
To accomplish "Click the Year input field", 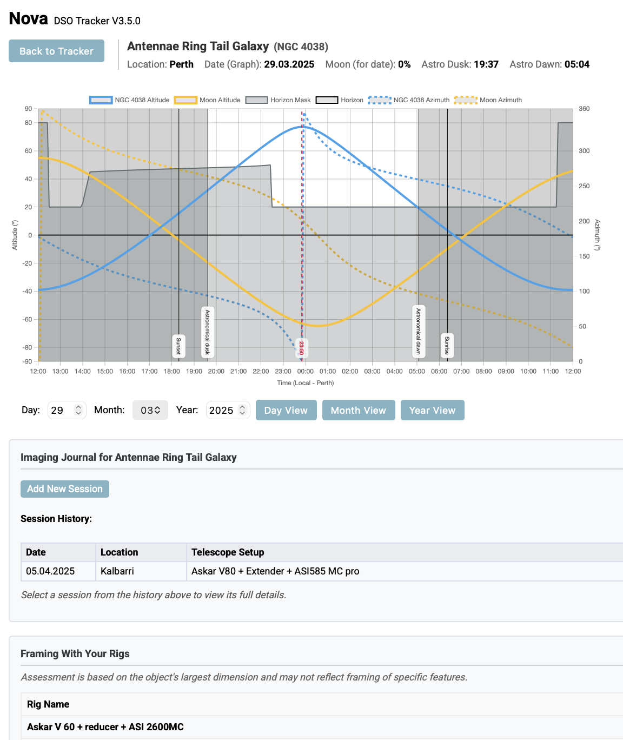I will click(221, 410).
